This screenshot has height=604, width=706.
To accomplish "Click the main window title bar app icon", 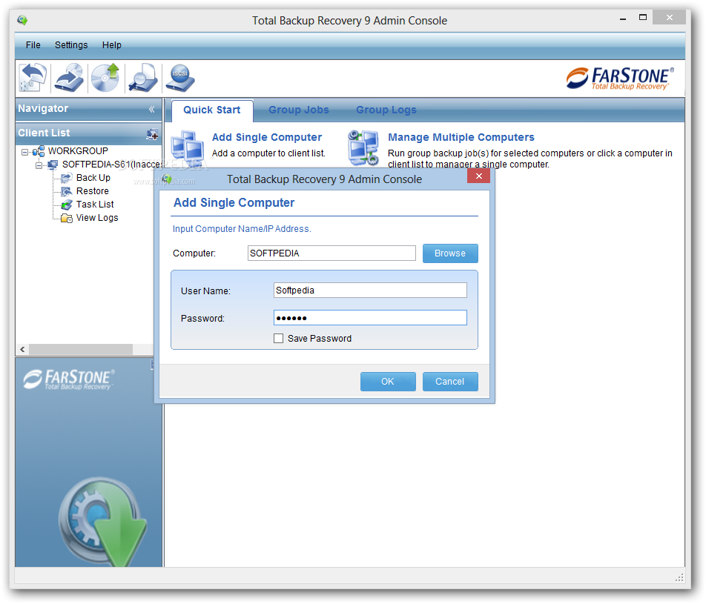I will (22, 20).
